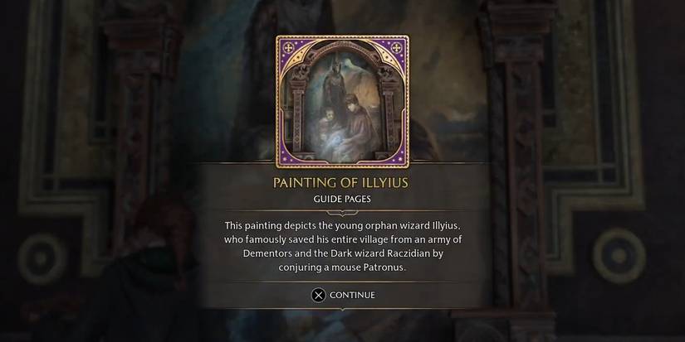Viewport: 685px width, 342px height.
Task: Click the hooded dark figure in the painting
Action: coord(335,83)
